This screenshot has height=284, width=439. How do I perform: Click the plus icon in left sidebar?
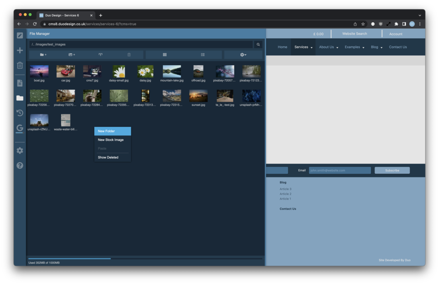(20, 51)
